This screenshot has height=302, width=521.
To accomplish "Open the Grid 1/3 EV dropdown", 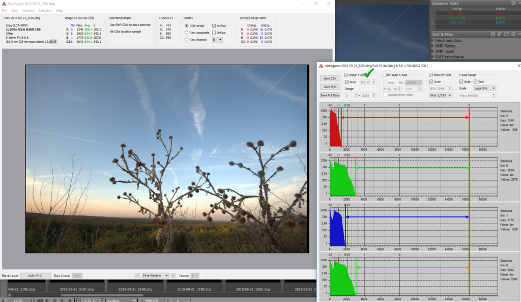I will [441, 95].
